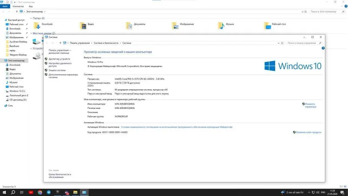Select Quick access in Explorer sidebar
Screen dimensions: 348x196
[16, 20]
